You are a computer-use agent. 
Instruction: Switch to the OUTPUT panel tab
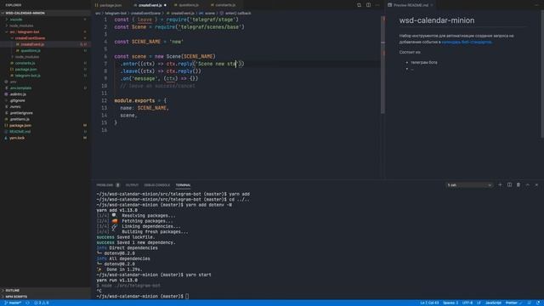132,185
